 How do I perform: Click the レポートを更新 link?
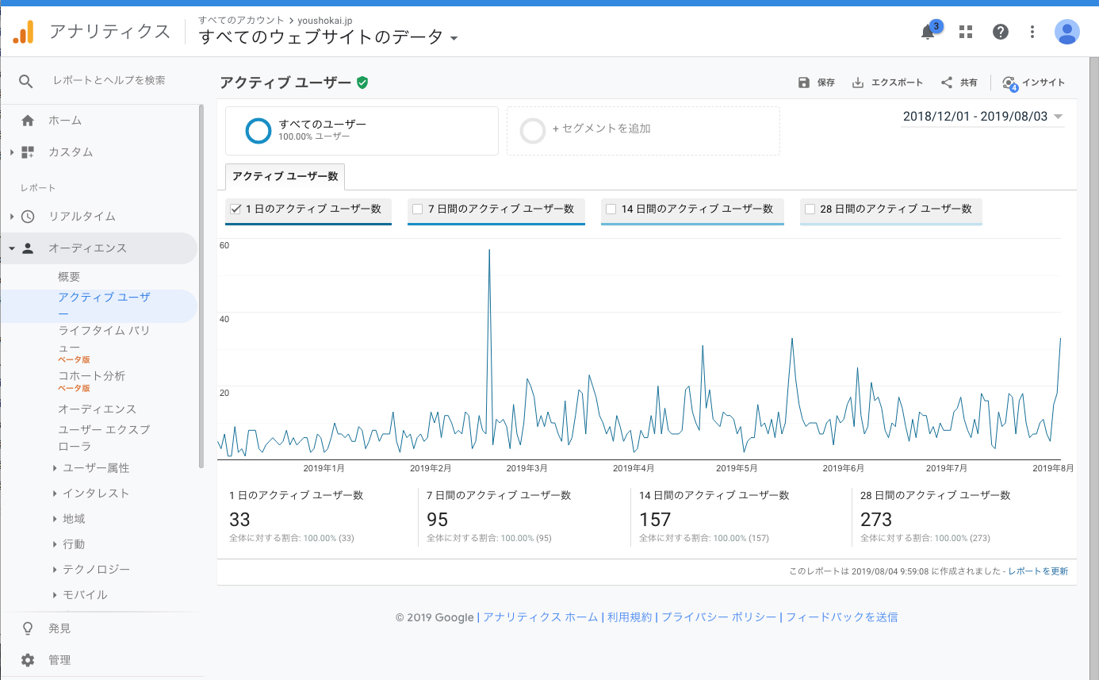pyautogui.click(x=1038, y=571)
